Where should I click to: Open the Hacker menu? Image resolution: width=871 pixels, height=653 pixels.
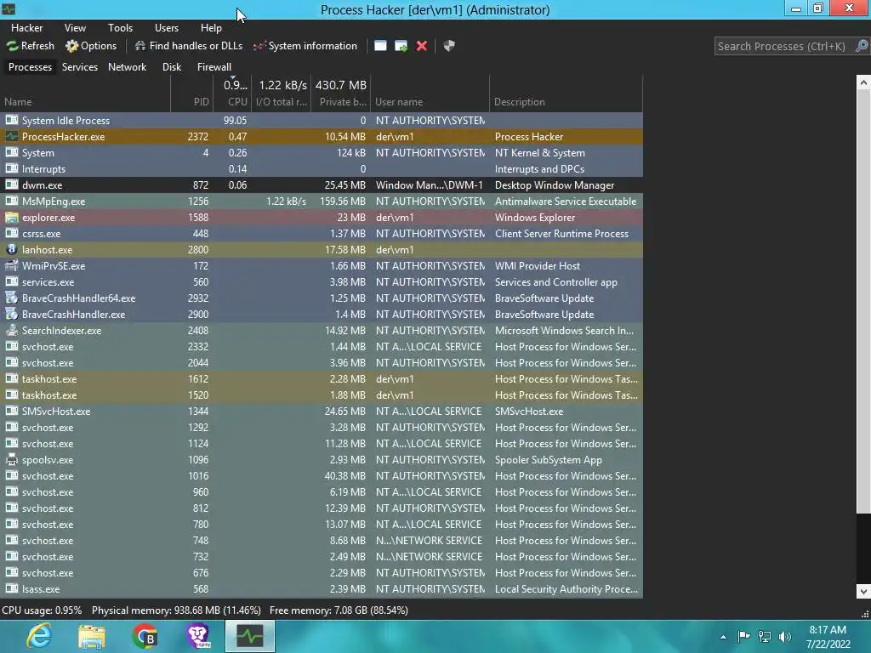pyautogui.click(x=26, y=28)
